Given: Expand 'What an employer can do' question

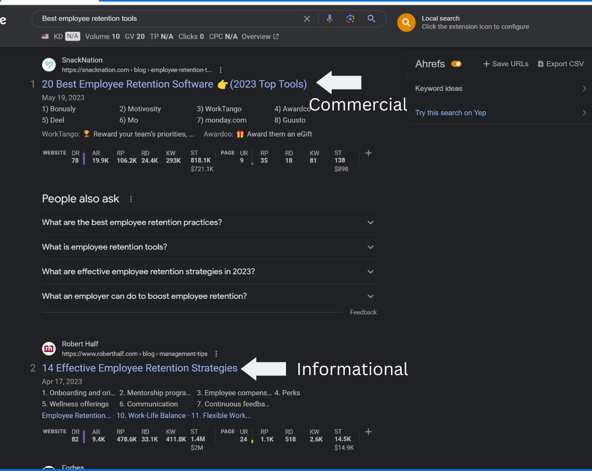Looking at the screenshot, I should point(209,296).
